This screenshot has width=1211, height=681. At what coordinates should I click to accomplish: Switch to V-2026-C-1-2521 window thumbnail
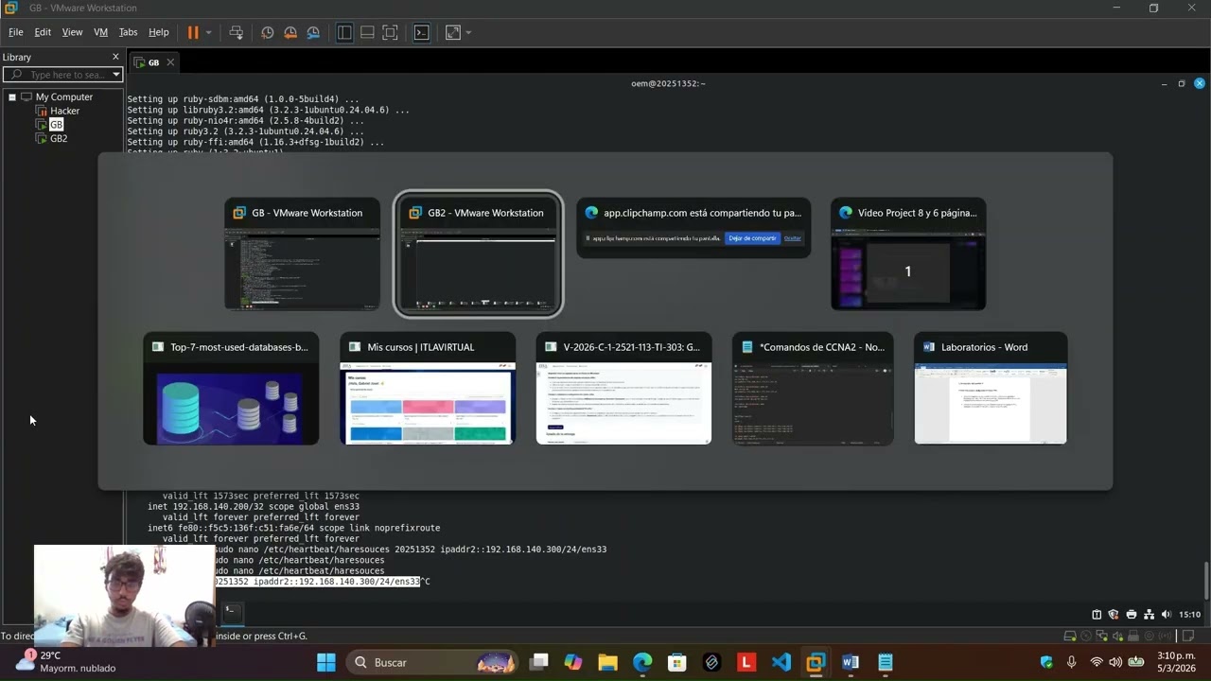[x=623, y=388]
